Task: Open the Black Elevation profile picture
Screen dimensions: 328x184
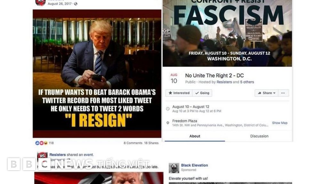Action: 174,168
